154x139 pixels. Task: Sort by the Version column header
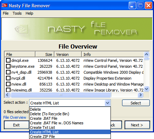pos(68,54)
